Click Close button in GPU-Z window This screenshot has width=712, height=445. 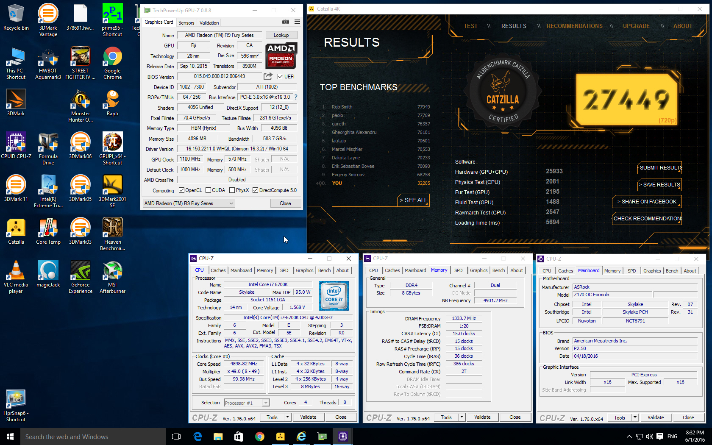pyautogui.click(x=285, y=203)
